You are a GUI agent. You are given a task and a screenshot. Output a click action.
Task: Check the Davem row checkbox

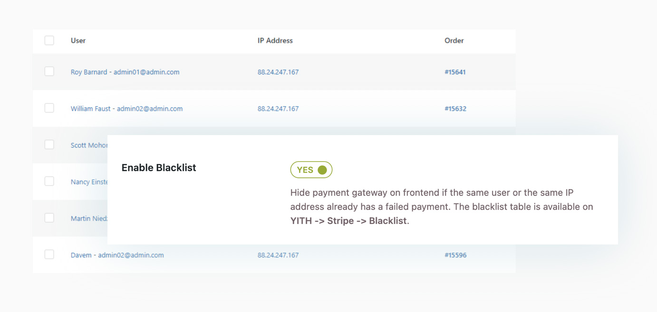(49, 254)
